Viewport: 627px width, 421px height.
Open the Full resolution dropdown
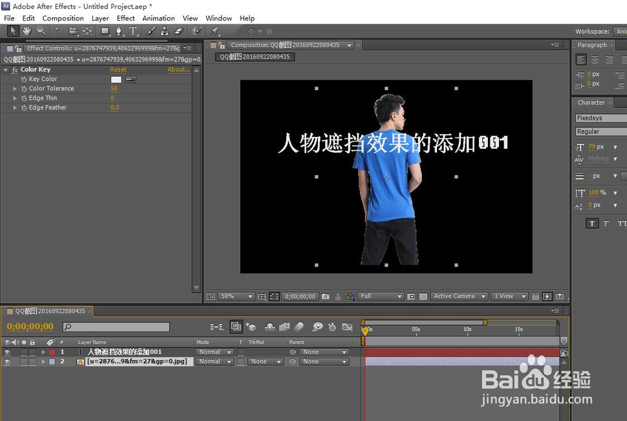pos(381,297)
